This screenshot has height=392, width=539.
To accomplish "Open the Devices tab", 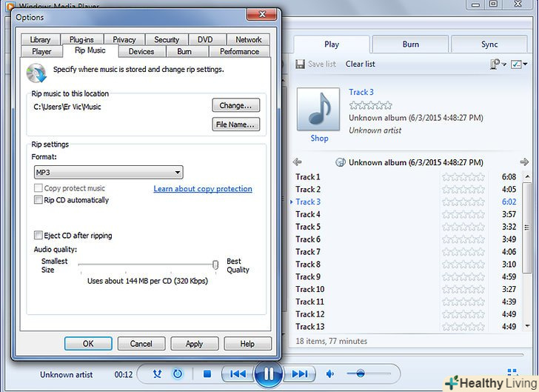I will (141, 52).
